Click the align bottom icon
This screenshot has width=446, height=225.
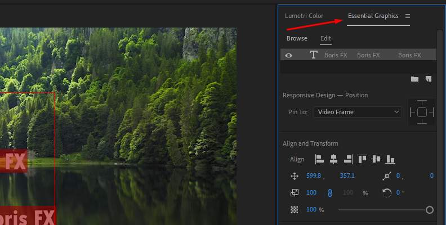click(x=390, y=160)
